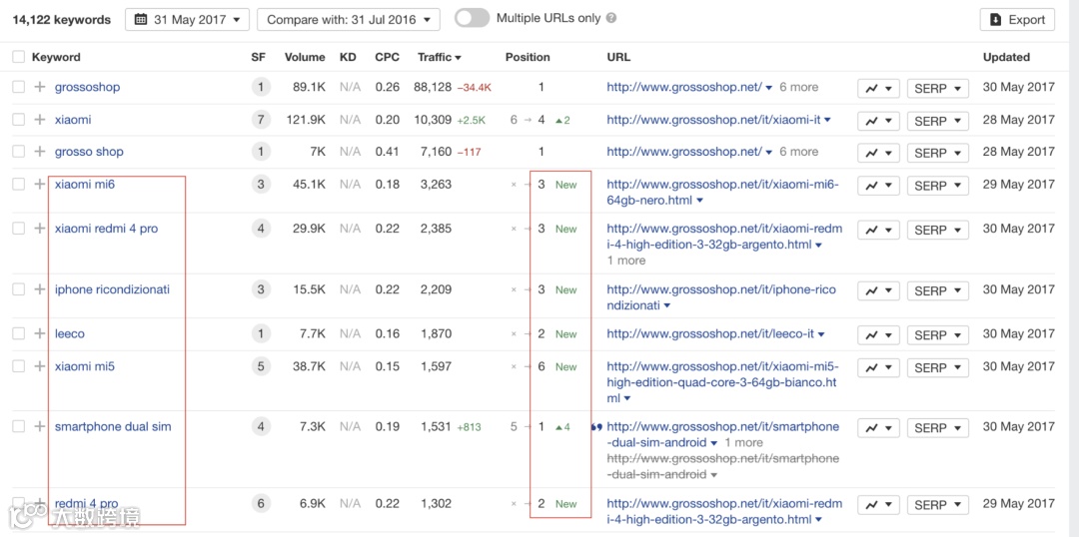Click plus icon beside xiaomi mi5
The image size is (1079, 537).
[40, 366]
